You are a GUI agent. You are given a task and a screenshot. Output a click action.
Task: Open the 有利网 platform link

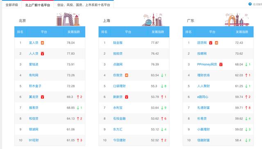pyautogui.click(x=34, y=76)
